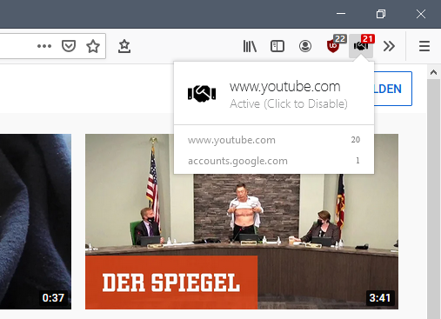441x319 pixels.
Task: Open the dark fabric video thumbnail 0:37
Action: coord(36,222)
